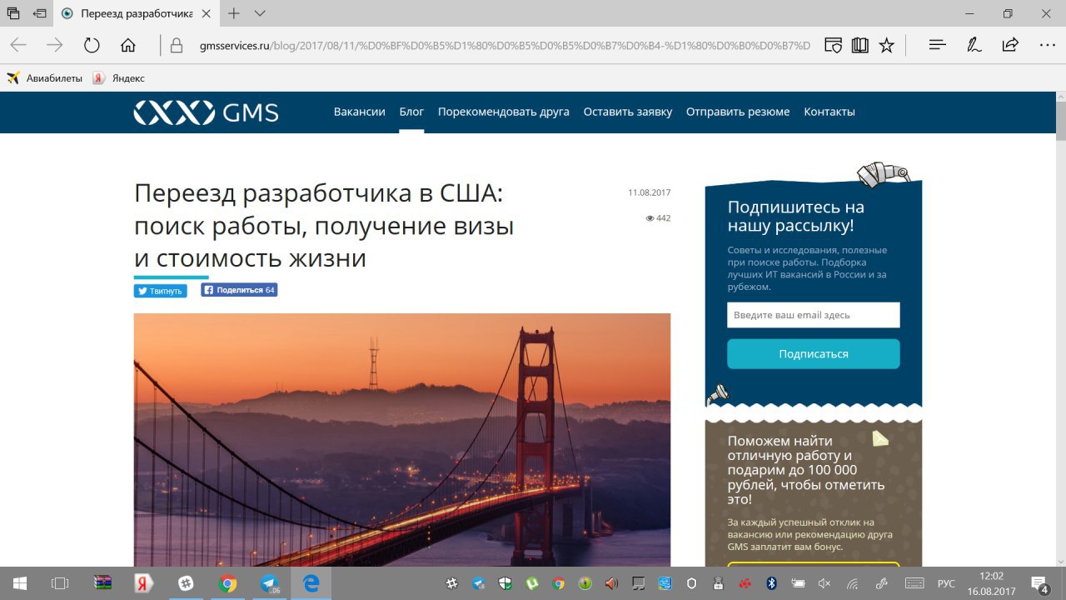Open a new tab with the plus button
Viewport: 1066px width, 600px height.
pyautogui.click(x=234, y=13)
